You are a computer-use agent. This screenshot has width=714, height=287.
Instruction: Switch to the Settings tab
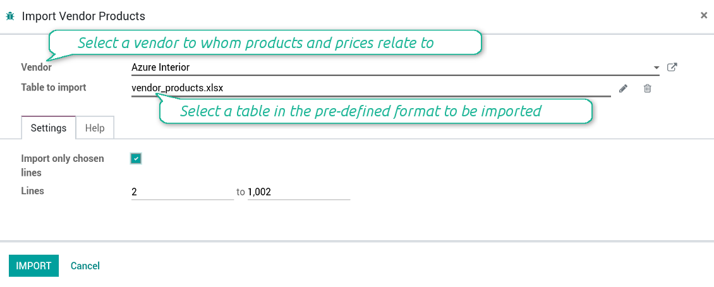tap(49, 128)
